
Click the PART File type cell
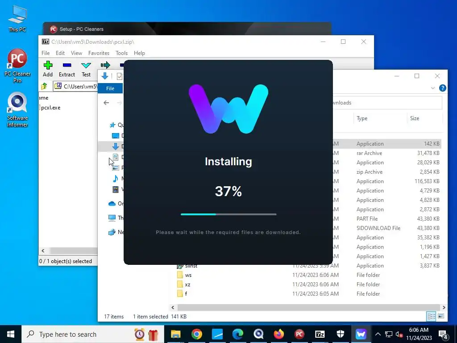pos(367,219)
